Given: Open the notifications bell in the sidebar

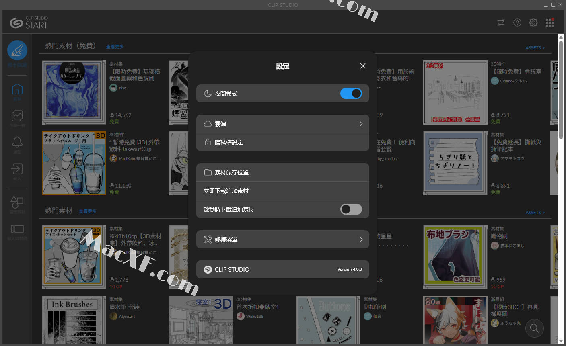Looking at the screenshot, I should click(17, 142).
